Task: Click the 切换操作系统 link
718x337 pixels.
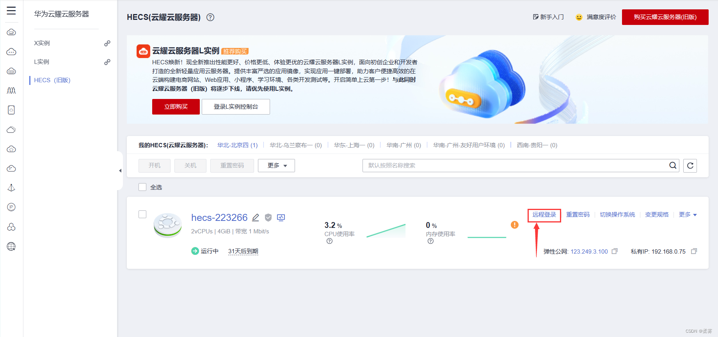Action: [617, 215]
